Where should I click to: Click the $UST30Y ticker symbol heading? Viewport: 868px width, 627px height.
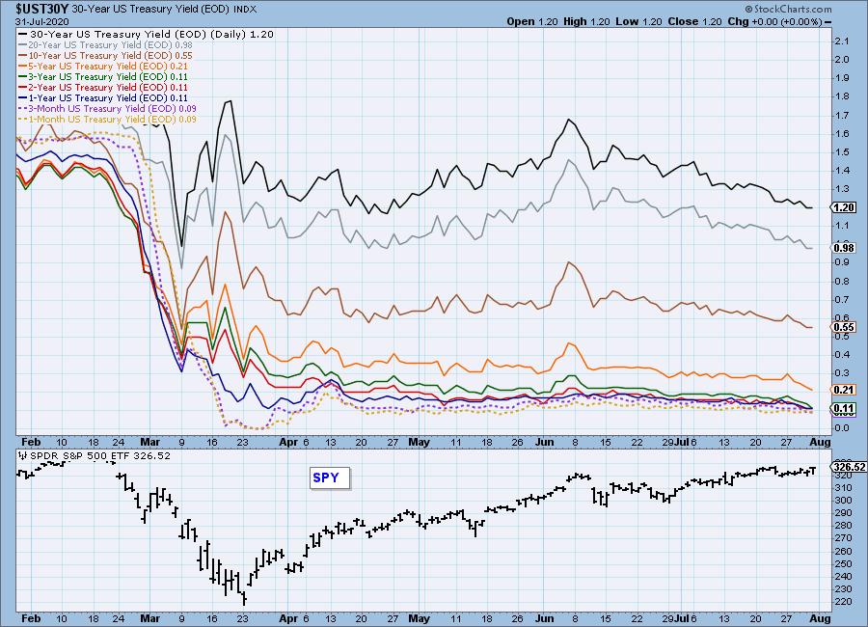point(42,9)
